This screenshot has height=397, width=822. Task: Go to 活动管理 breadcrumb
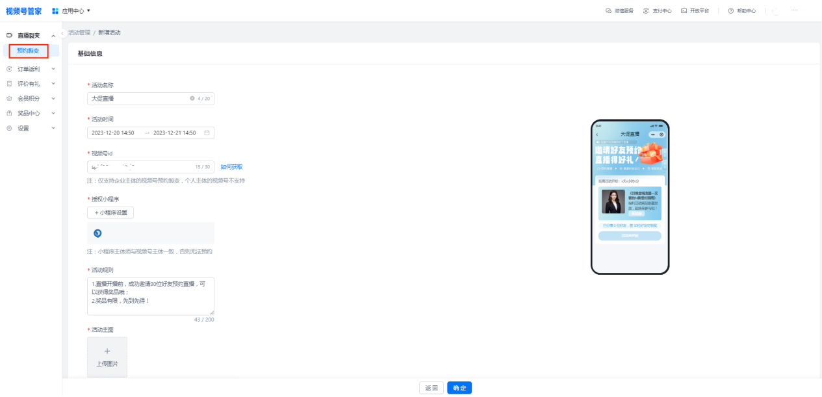coord(79,32)
